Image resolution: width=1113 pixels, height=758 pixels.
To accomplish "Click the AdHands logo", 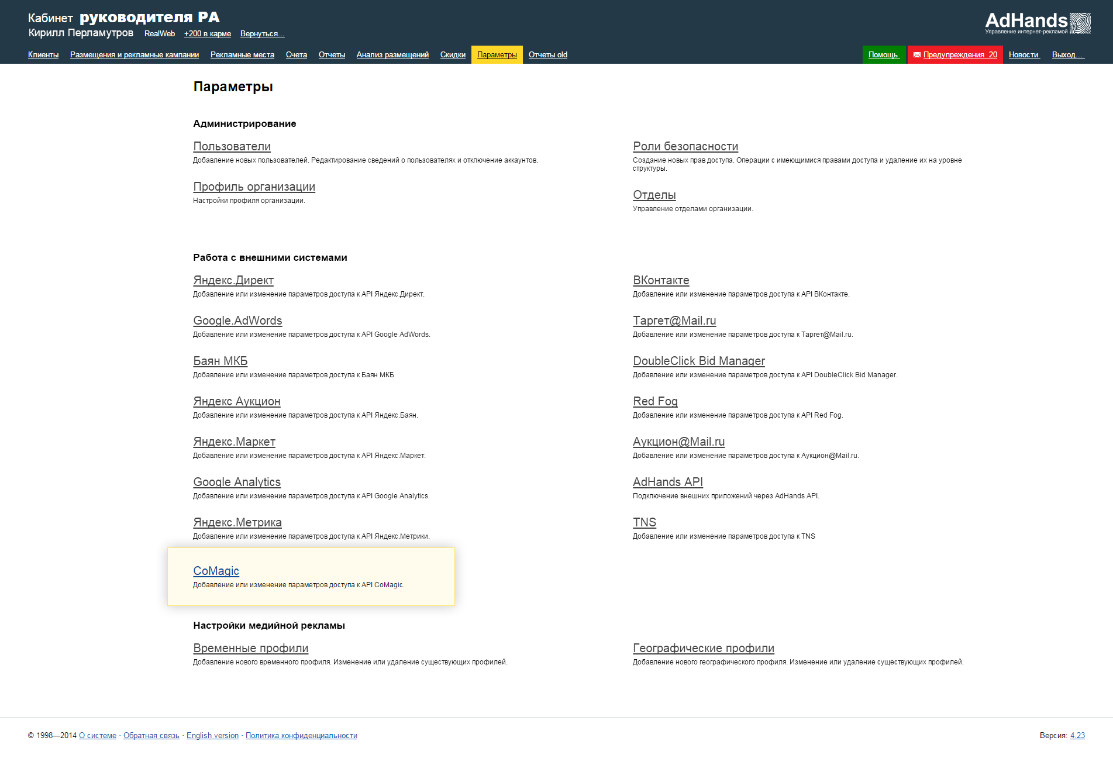I will coord(1038,23).
